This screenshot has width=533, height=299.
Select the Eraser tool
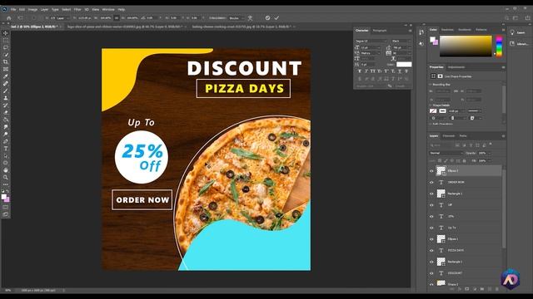pyautogui.click(x=6, y=112)
